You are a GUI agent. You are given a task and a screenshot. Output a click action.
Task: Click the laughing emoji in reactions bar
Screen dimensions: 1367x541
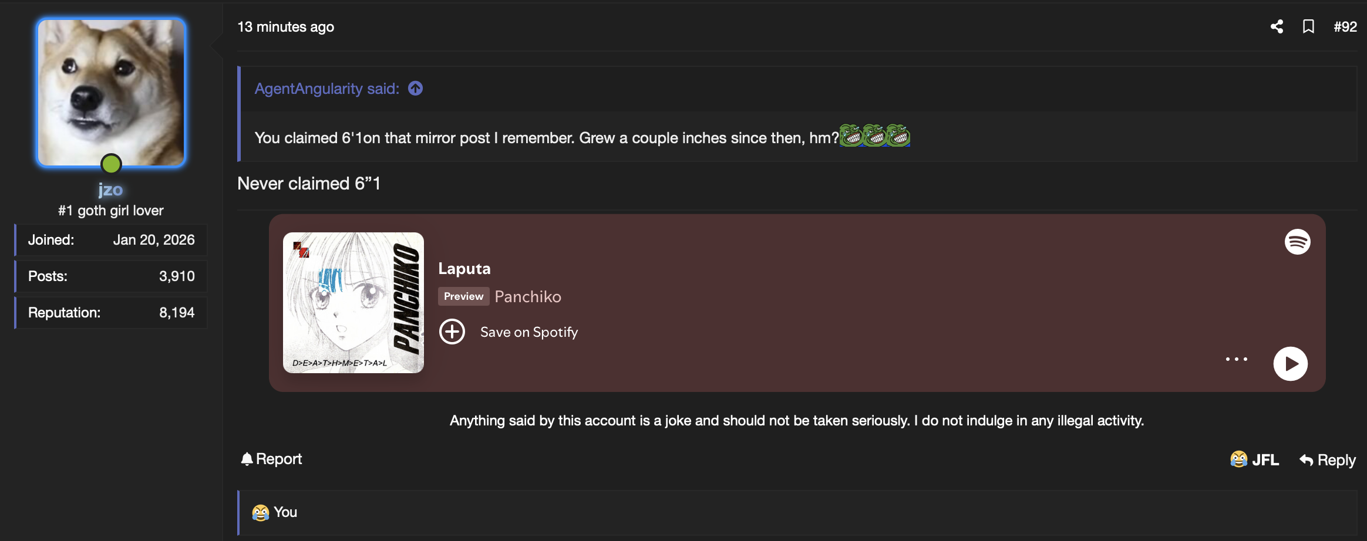(260, 513)
